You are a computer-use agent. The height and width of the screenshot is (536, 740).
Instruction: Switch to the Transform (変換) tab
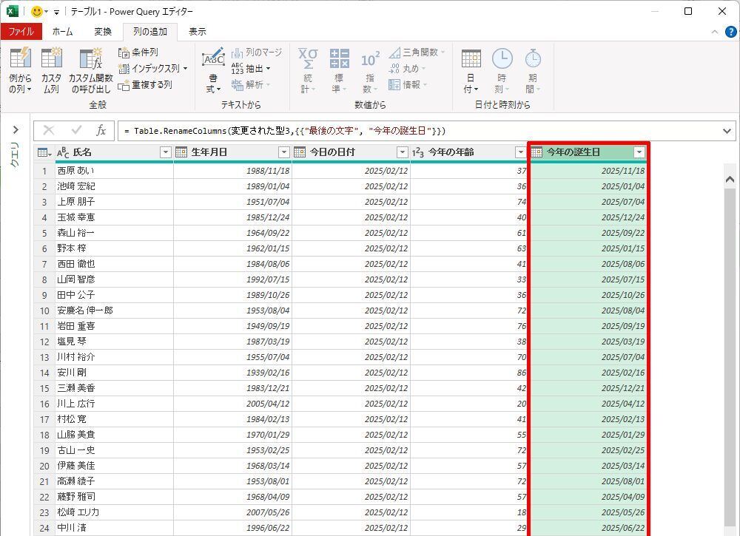[x=103, y=32]
